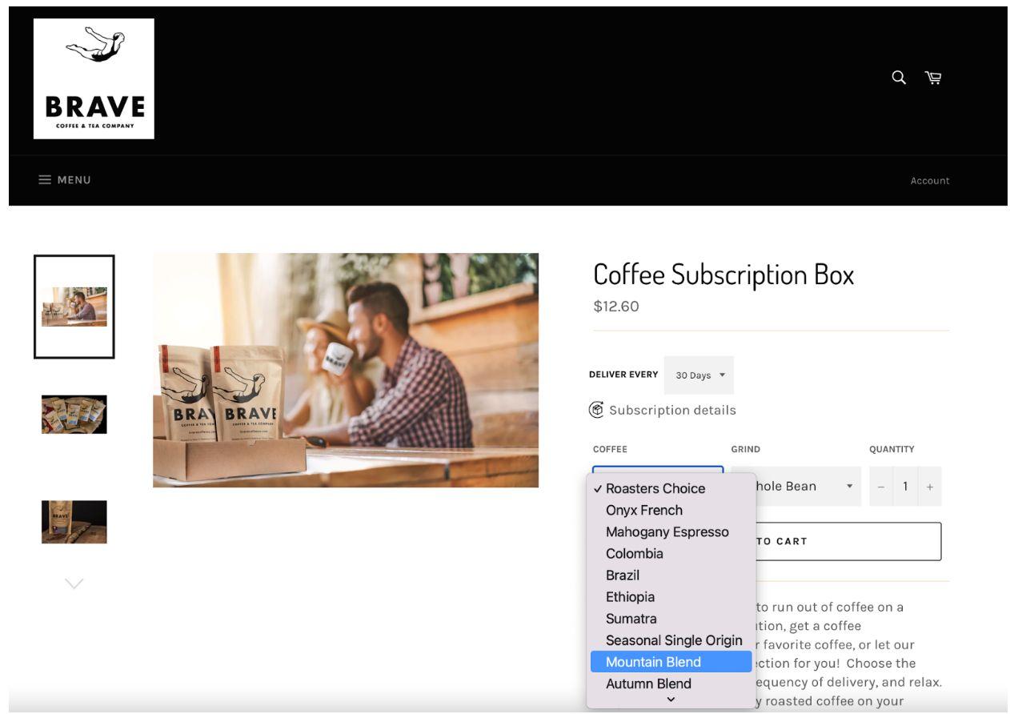
Task: Click the quantity number field
Action: point(905,487)
